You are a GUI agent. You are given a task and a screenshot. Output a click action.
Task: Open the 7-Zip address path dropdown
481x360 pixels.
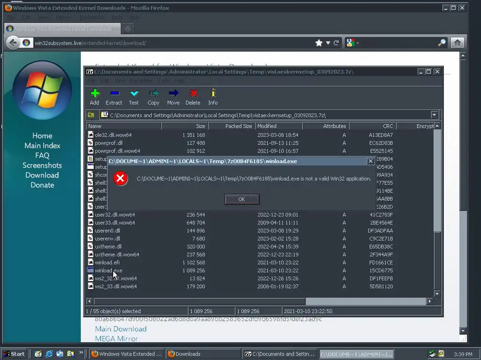click(x=434, y=115)
